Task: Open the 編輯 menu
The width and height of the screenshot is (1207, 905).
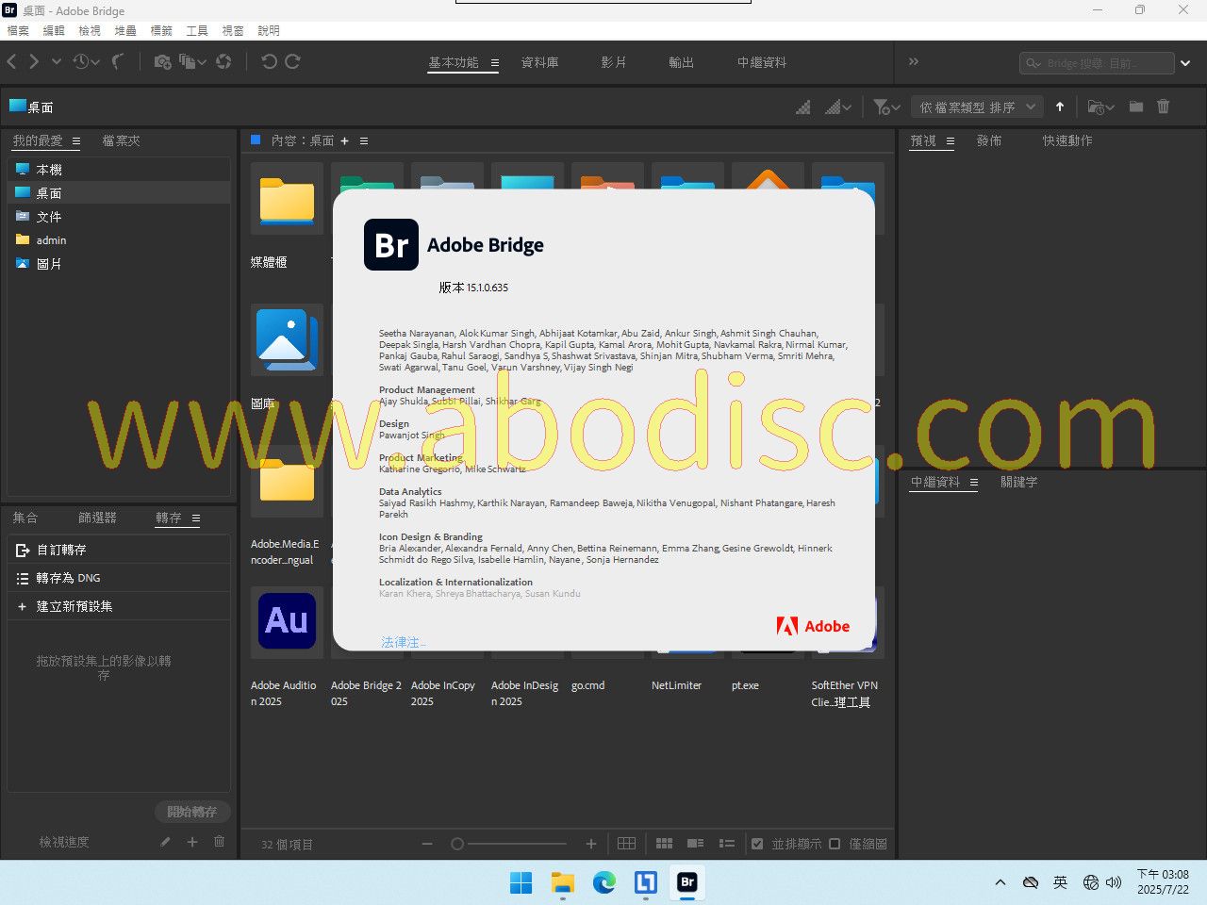Action: point(54,30)
